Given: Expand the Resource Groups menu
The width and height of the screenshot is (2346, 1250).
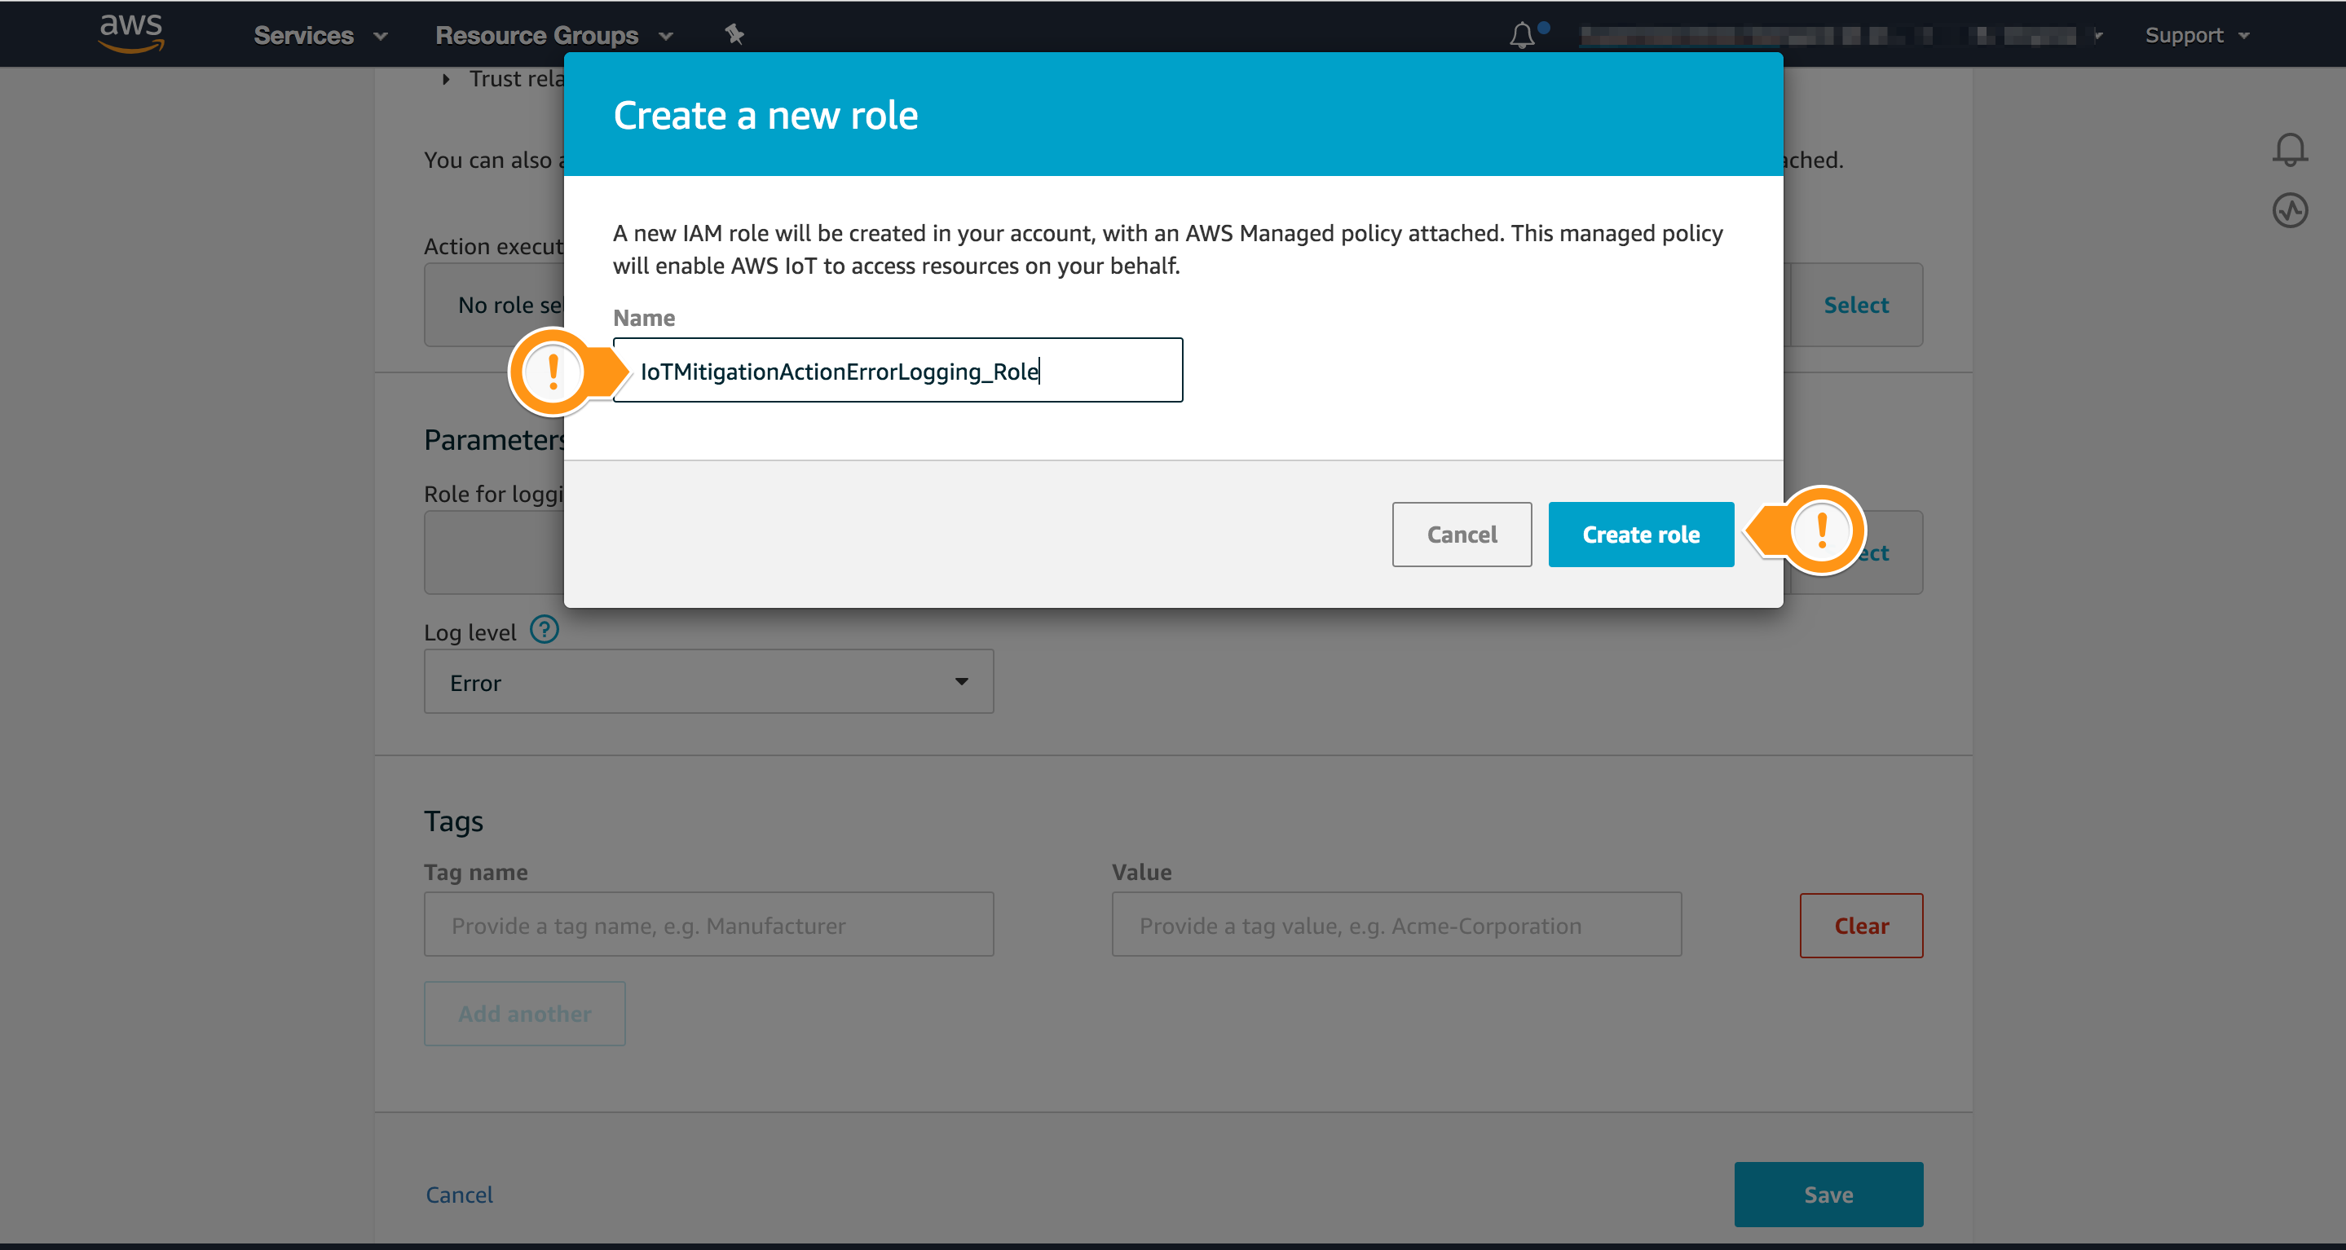Looking at the screenshot, I should coord(553,34).
